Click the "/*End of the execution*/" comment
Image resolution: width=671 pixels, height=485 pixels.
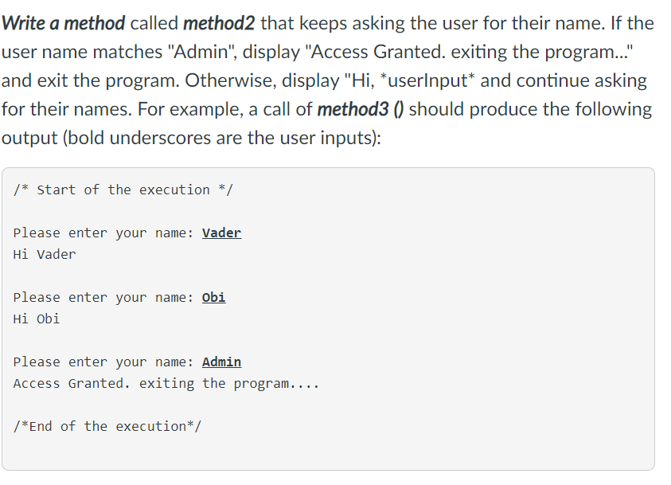point(107,426)
